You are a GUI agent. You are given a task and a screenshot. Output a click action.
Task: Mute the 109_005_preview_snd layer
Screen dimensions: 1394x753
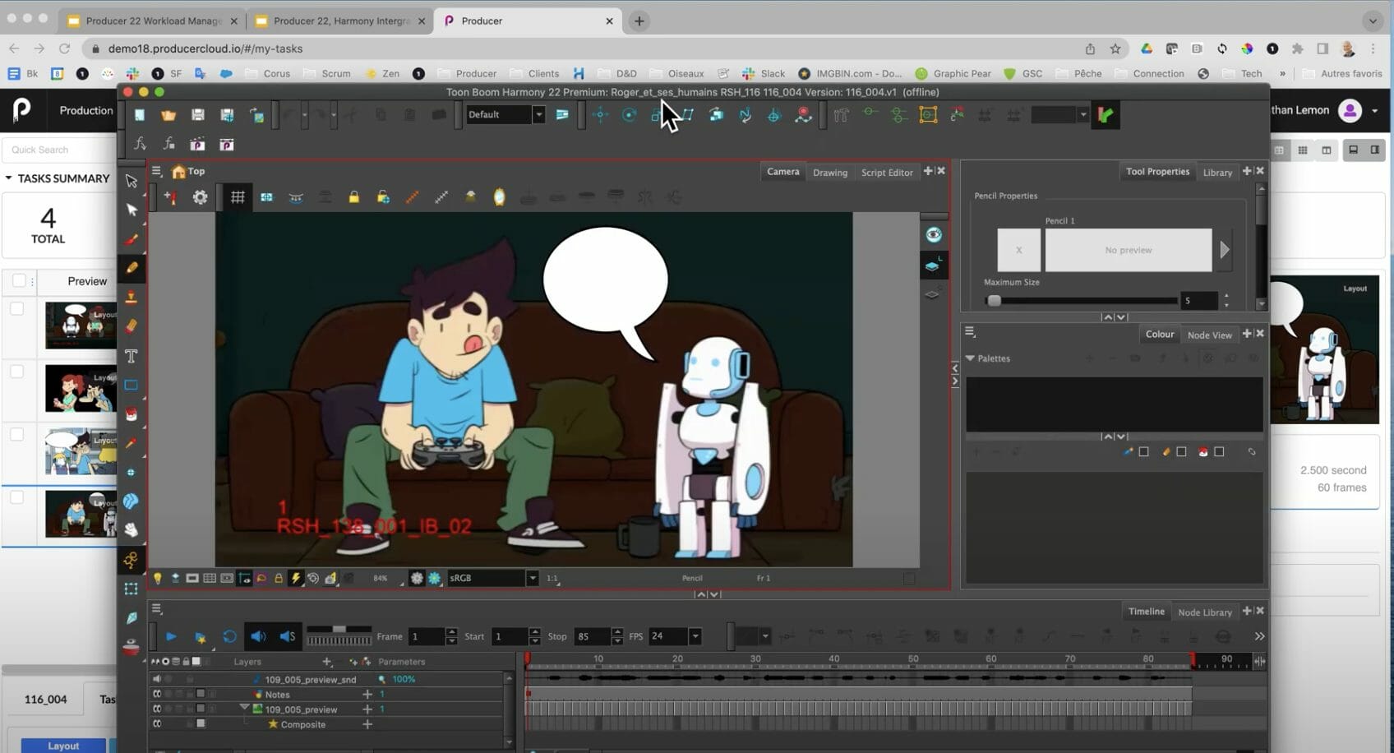pyautogui.click(x=156, y=679)
